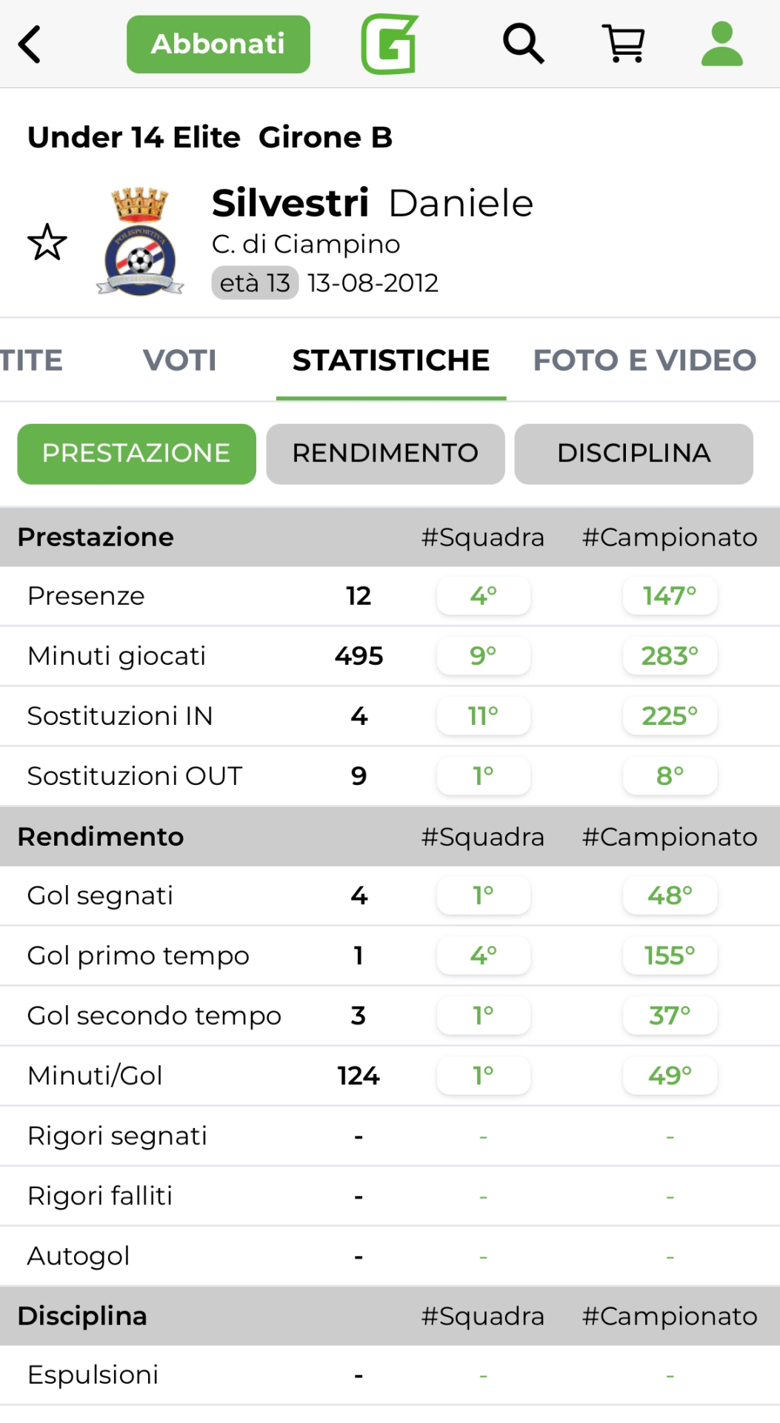Image resolution: width=780 pixels, height=1423 pixels.
Task: Open the search magnifier icon
Action: pyautogui.click(x=523, y=44)
